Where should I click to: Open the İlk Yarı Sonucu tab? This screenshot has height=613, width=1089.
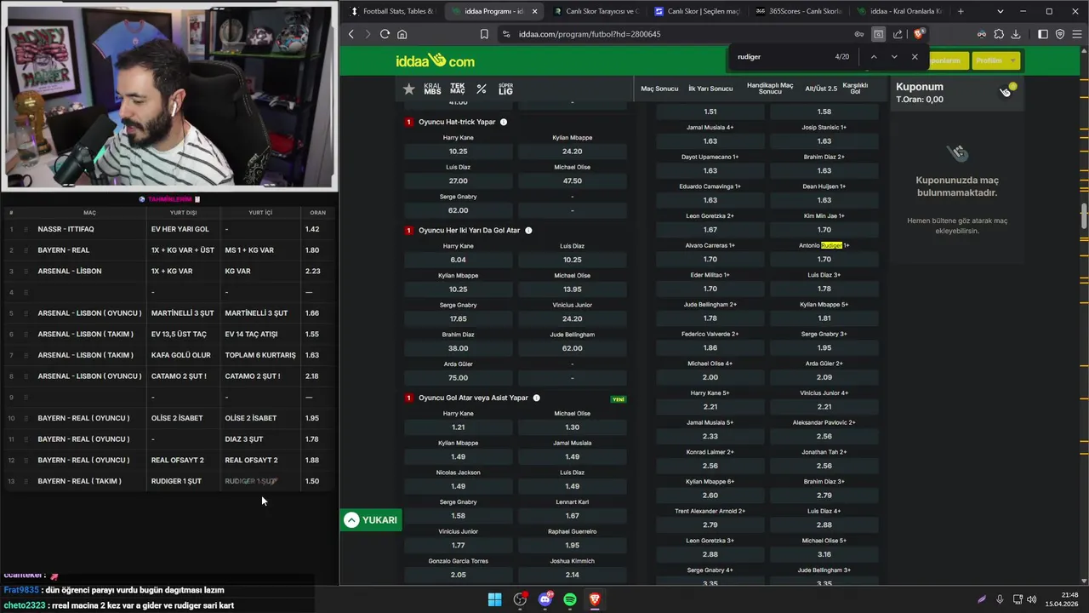tap(710, 89)
